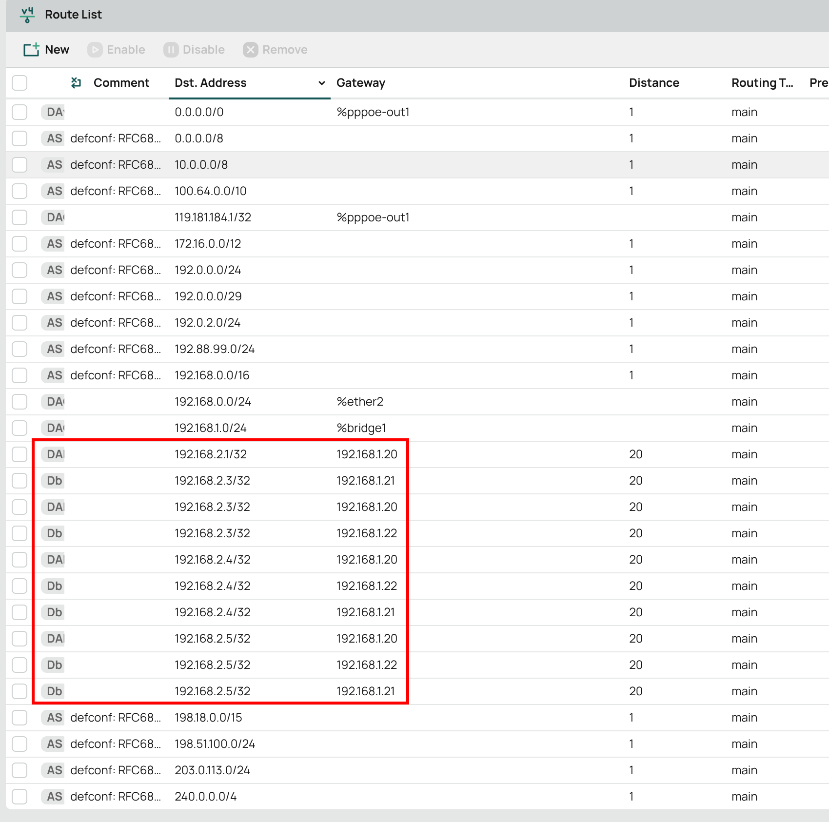
Task: Select the %ether2 gateway cell
Action: (360, 402)
